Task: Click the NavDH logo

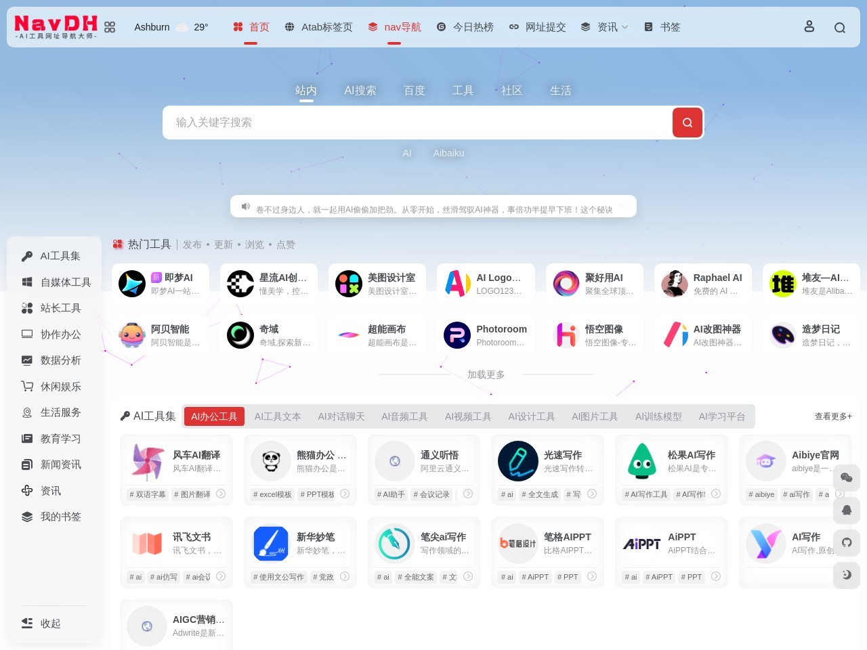Action: [x=56, y=27]
